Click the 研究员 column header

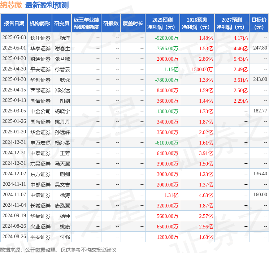[x=62, y=23]
